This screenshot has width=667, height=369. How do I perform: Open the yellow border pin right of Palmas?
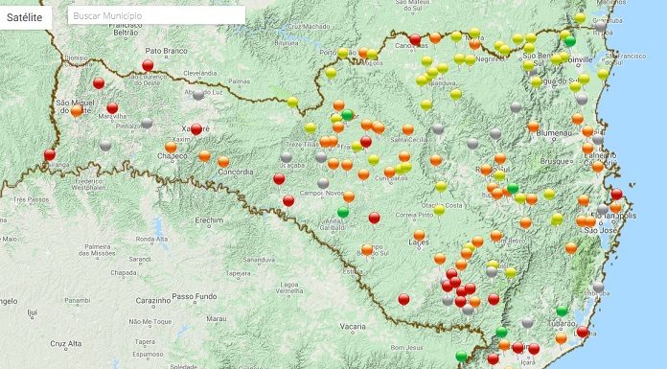292,103
